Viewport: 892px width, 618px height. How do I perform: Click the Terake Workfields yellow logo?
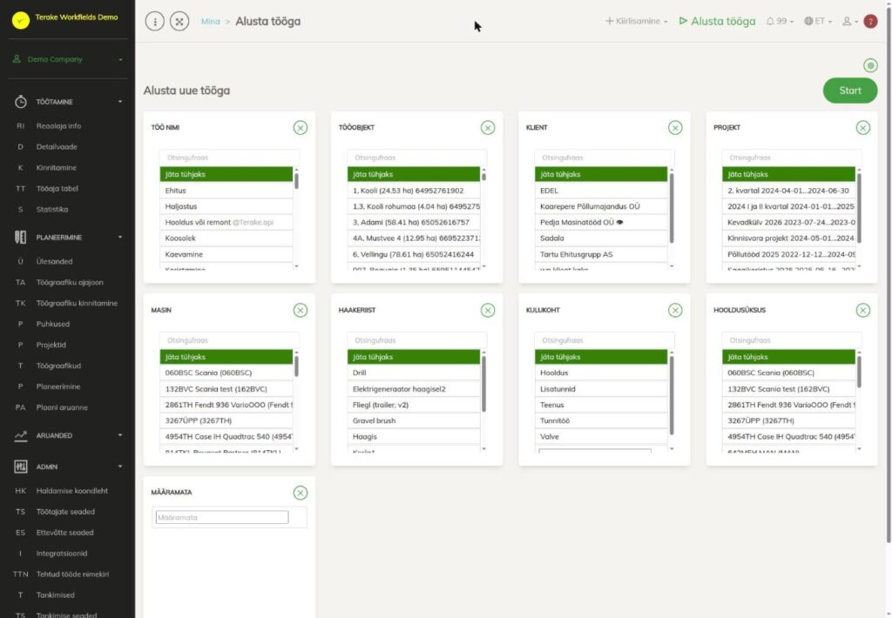(x=21, y=21)
